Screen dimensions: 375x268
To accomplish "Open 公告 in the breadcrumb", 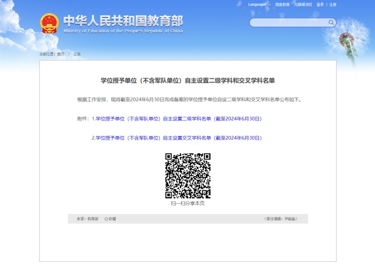I will point(77,54).
